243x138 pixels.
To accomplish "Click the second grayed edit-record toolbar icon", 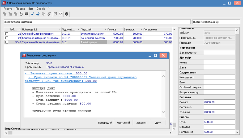I will (10, 14).
